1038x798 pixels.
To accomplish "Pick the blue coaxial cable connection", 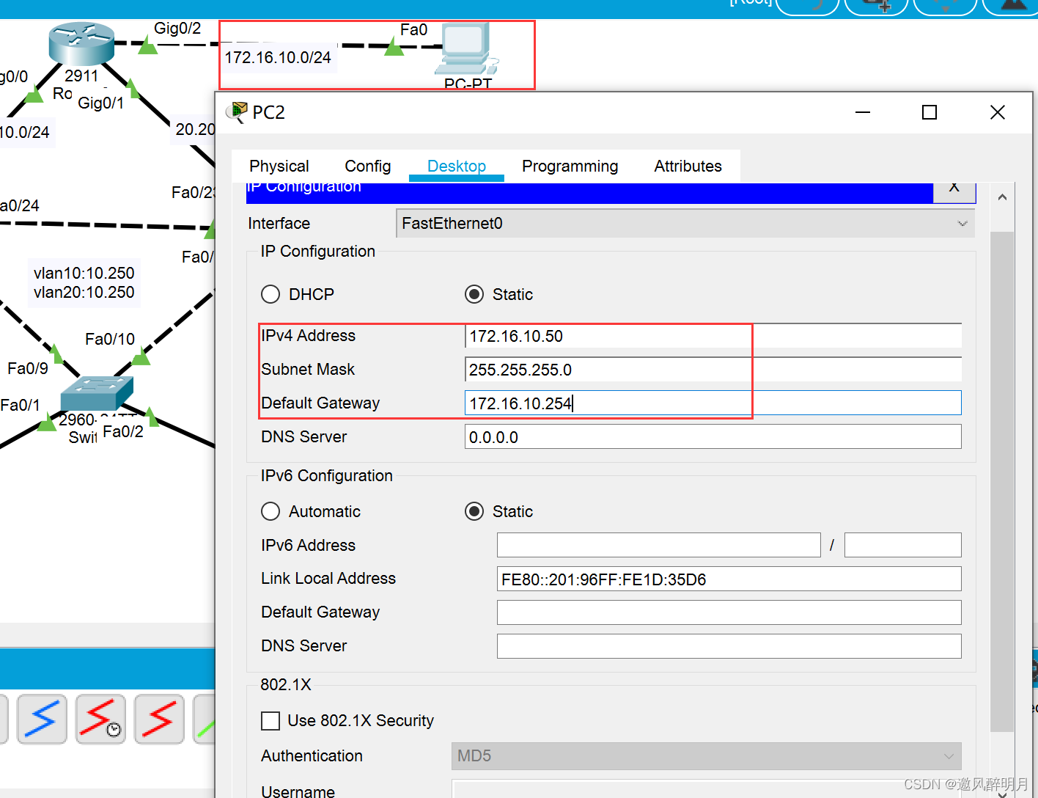I will [x=42, y=719].
